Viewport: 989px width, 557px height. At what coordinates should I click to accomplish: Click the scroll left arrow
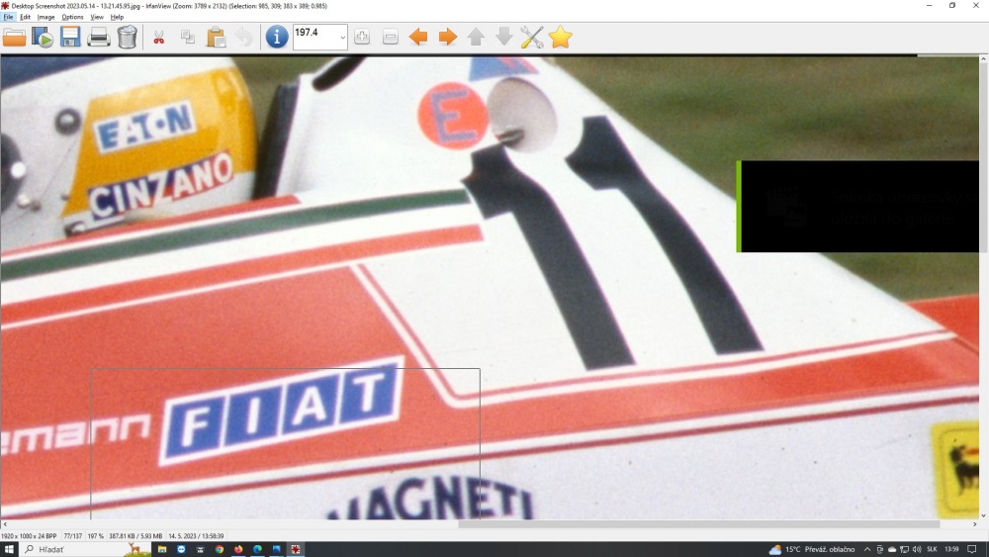(x=5, y=524)
